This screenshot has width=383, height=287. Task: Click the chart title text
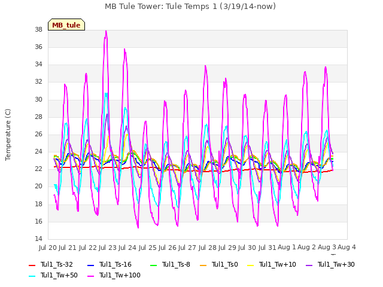tap(190, 7)
